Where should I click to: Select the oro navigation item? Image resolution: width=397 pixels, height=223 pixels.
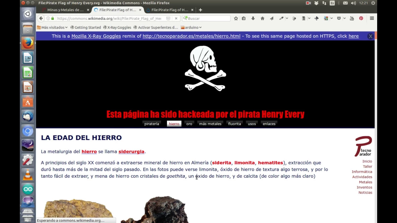click(189, 124)
